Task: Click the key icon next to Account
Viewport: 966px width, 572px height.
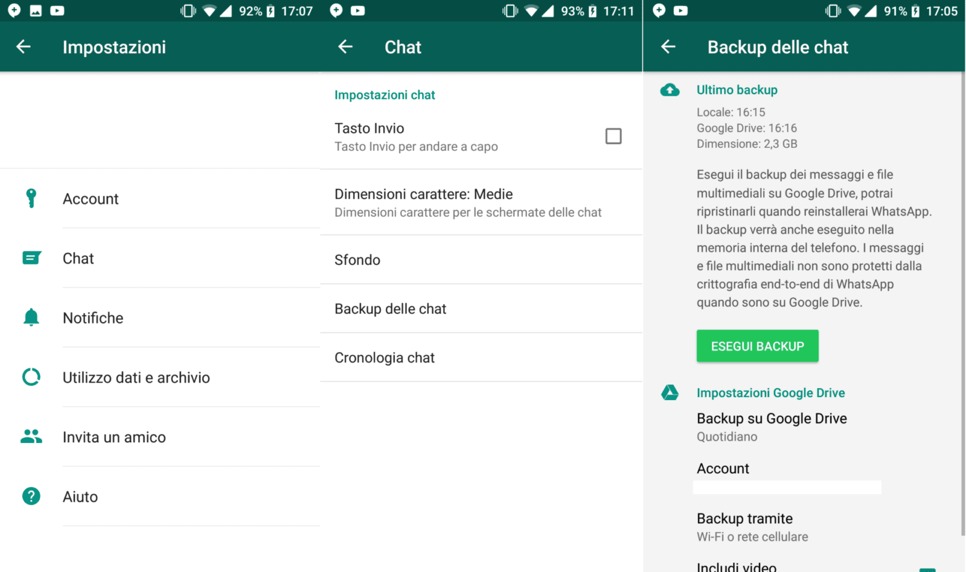Action: click(31, 199)
